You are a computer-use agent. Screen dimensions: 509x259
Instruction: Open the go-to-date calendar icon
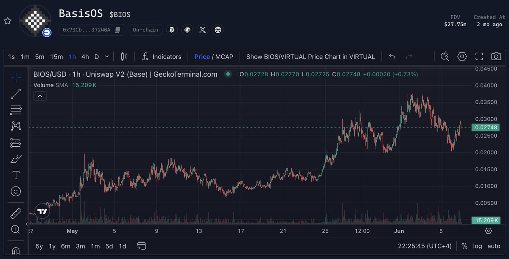point(141,246)
